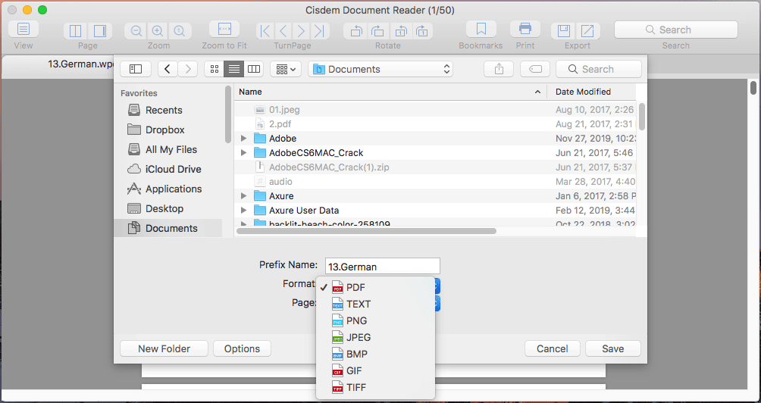Screen dimensions: 761x403
Task: Rotate current page clockwise icon
Action: (x=421, y=31)
